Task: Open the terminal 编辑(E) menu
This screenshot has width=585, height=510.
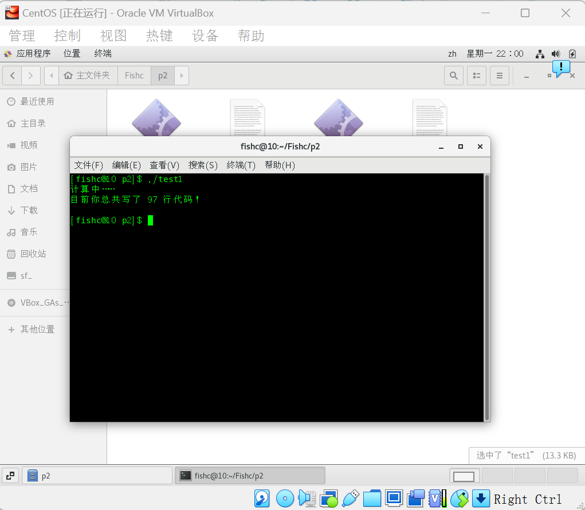Action: 126,165
